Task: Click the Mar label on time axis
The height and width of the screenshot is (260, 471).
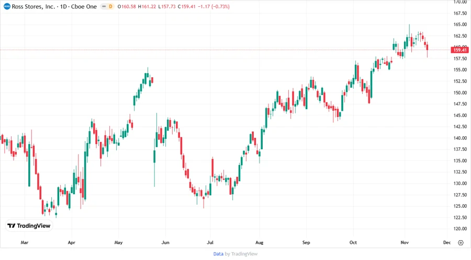Action: tap(24, 243)
